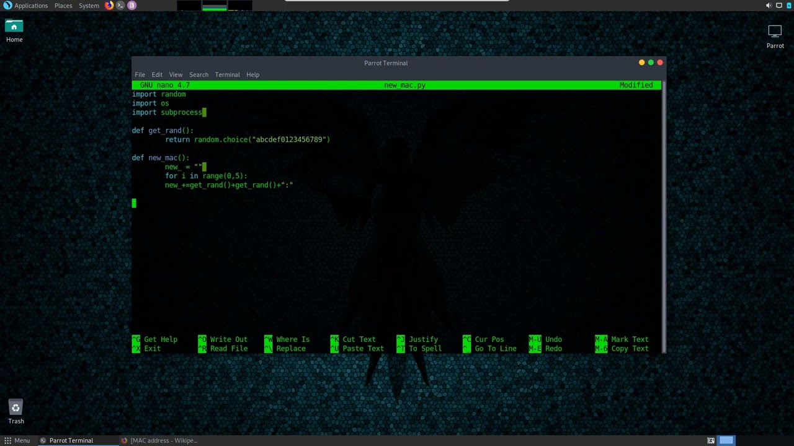Open the terminal File menu
794x446 pixels.
click(140, 74)
